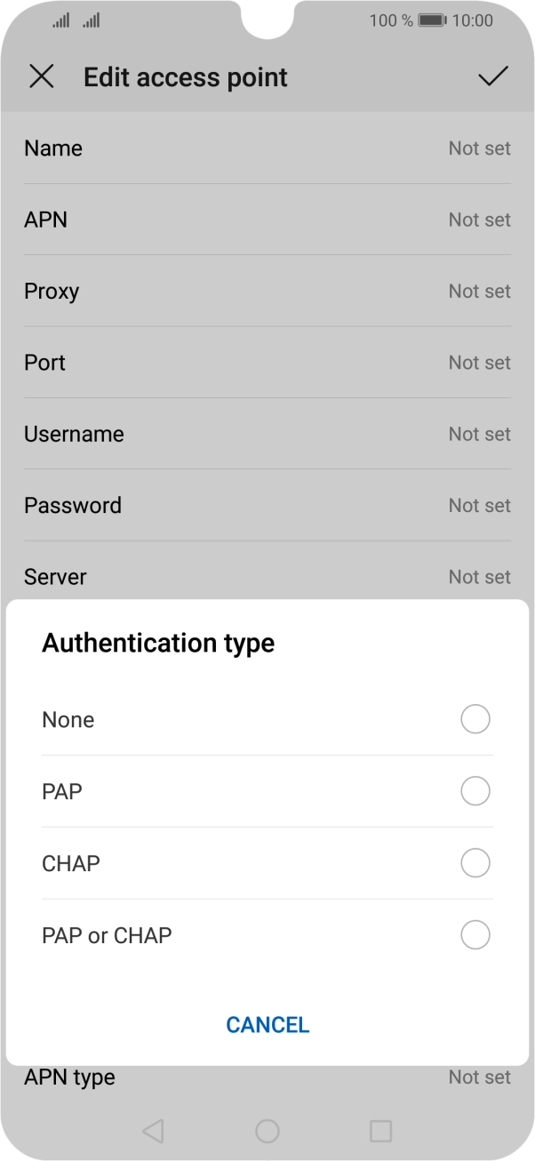Open the Password setting row
Viewport: 535px width, 1161px height.
[x=267, y=505]
